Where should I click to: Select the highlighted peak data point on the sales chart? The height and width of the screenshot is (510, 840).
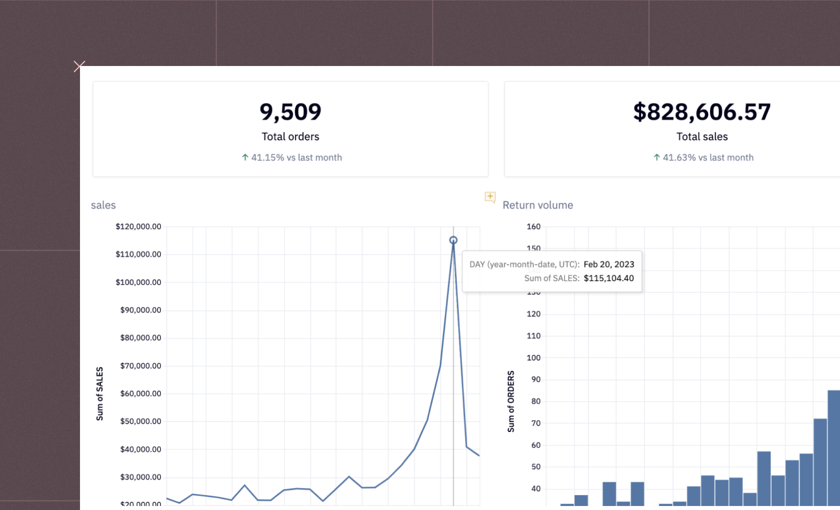(x=453, y=240)
